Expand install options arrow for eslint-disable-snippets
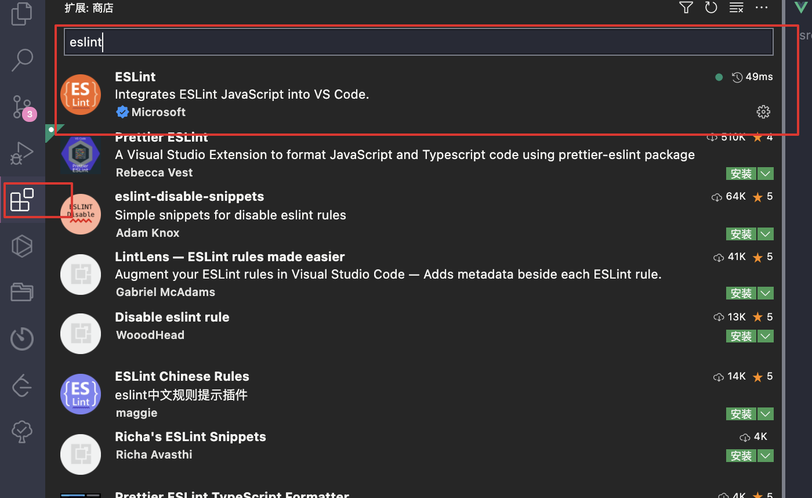This screenshot has height=498, width=812. [766, 234]
